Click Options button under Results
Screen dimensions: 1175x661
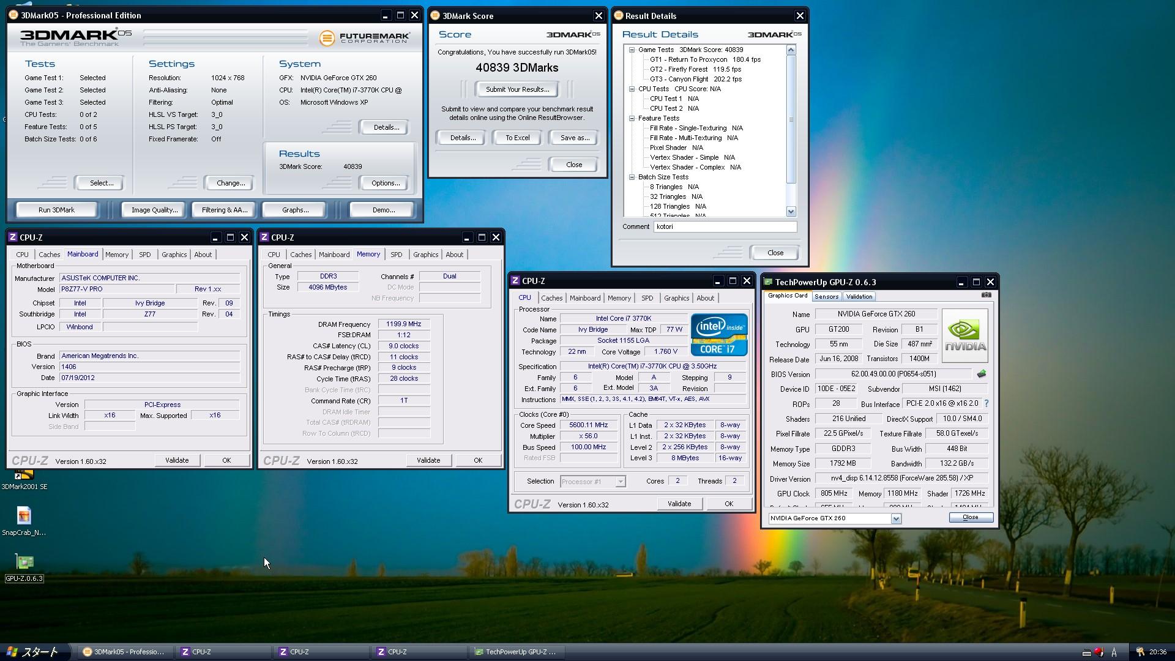coord(385,183)
